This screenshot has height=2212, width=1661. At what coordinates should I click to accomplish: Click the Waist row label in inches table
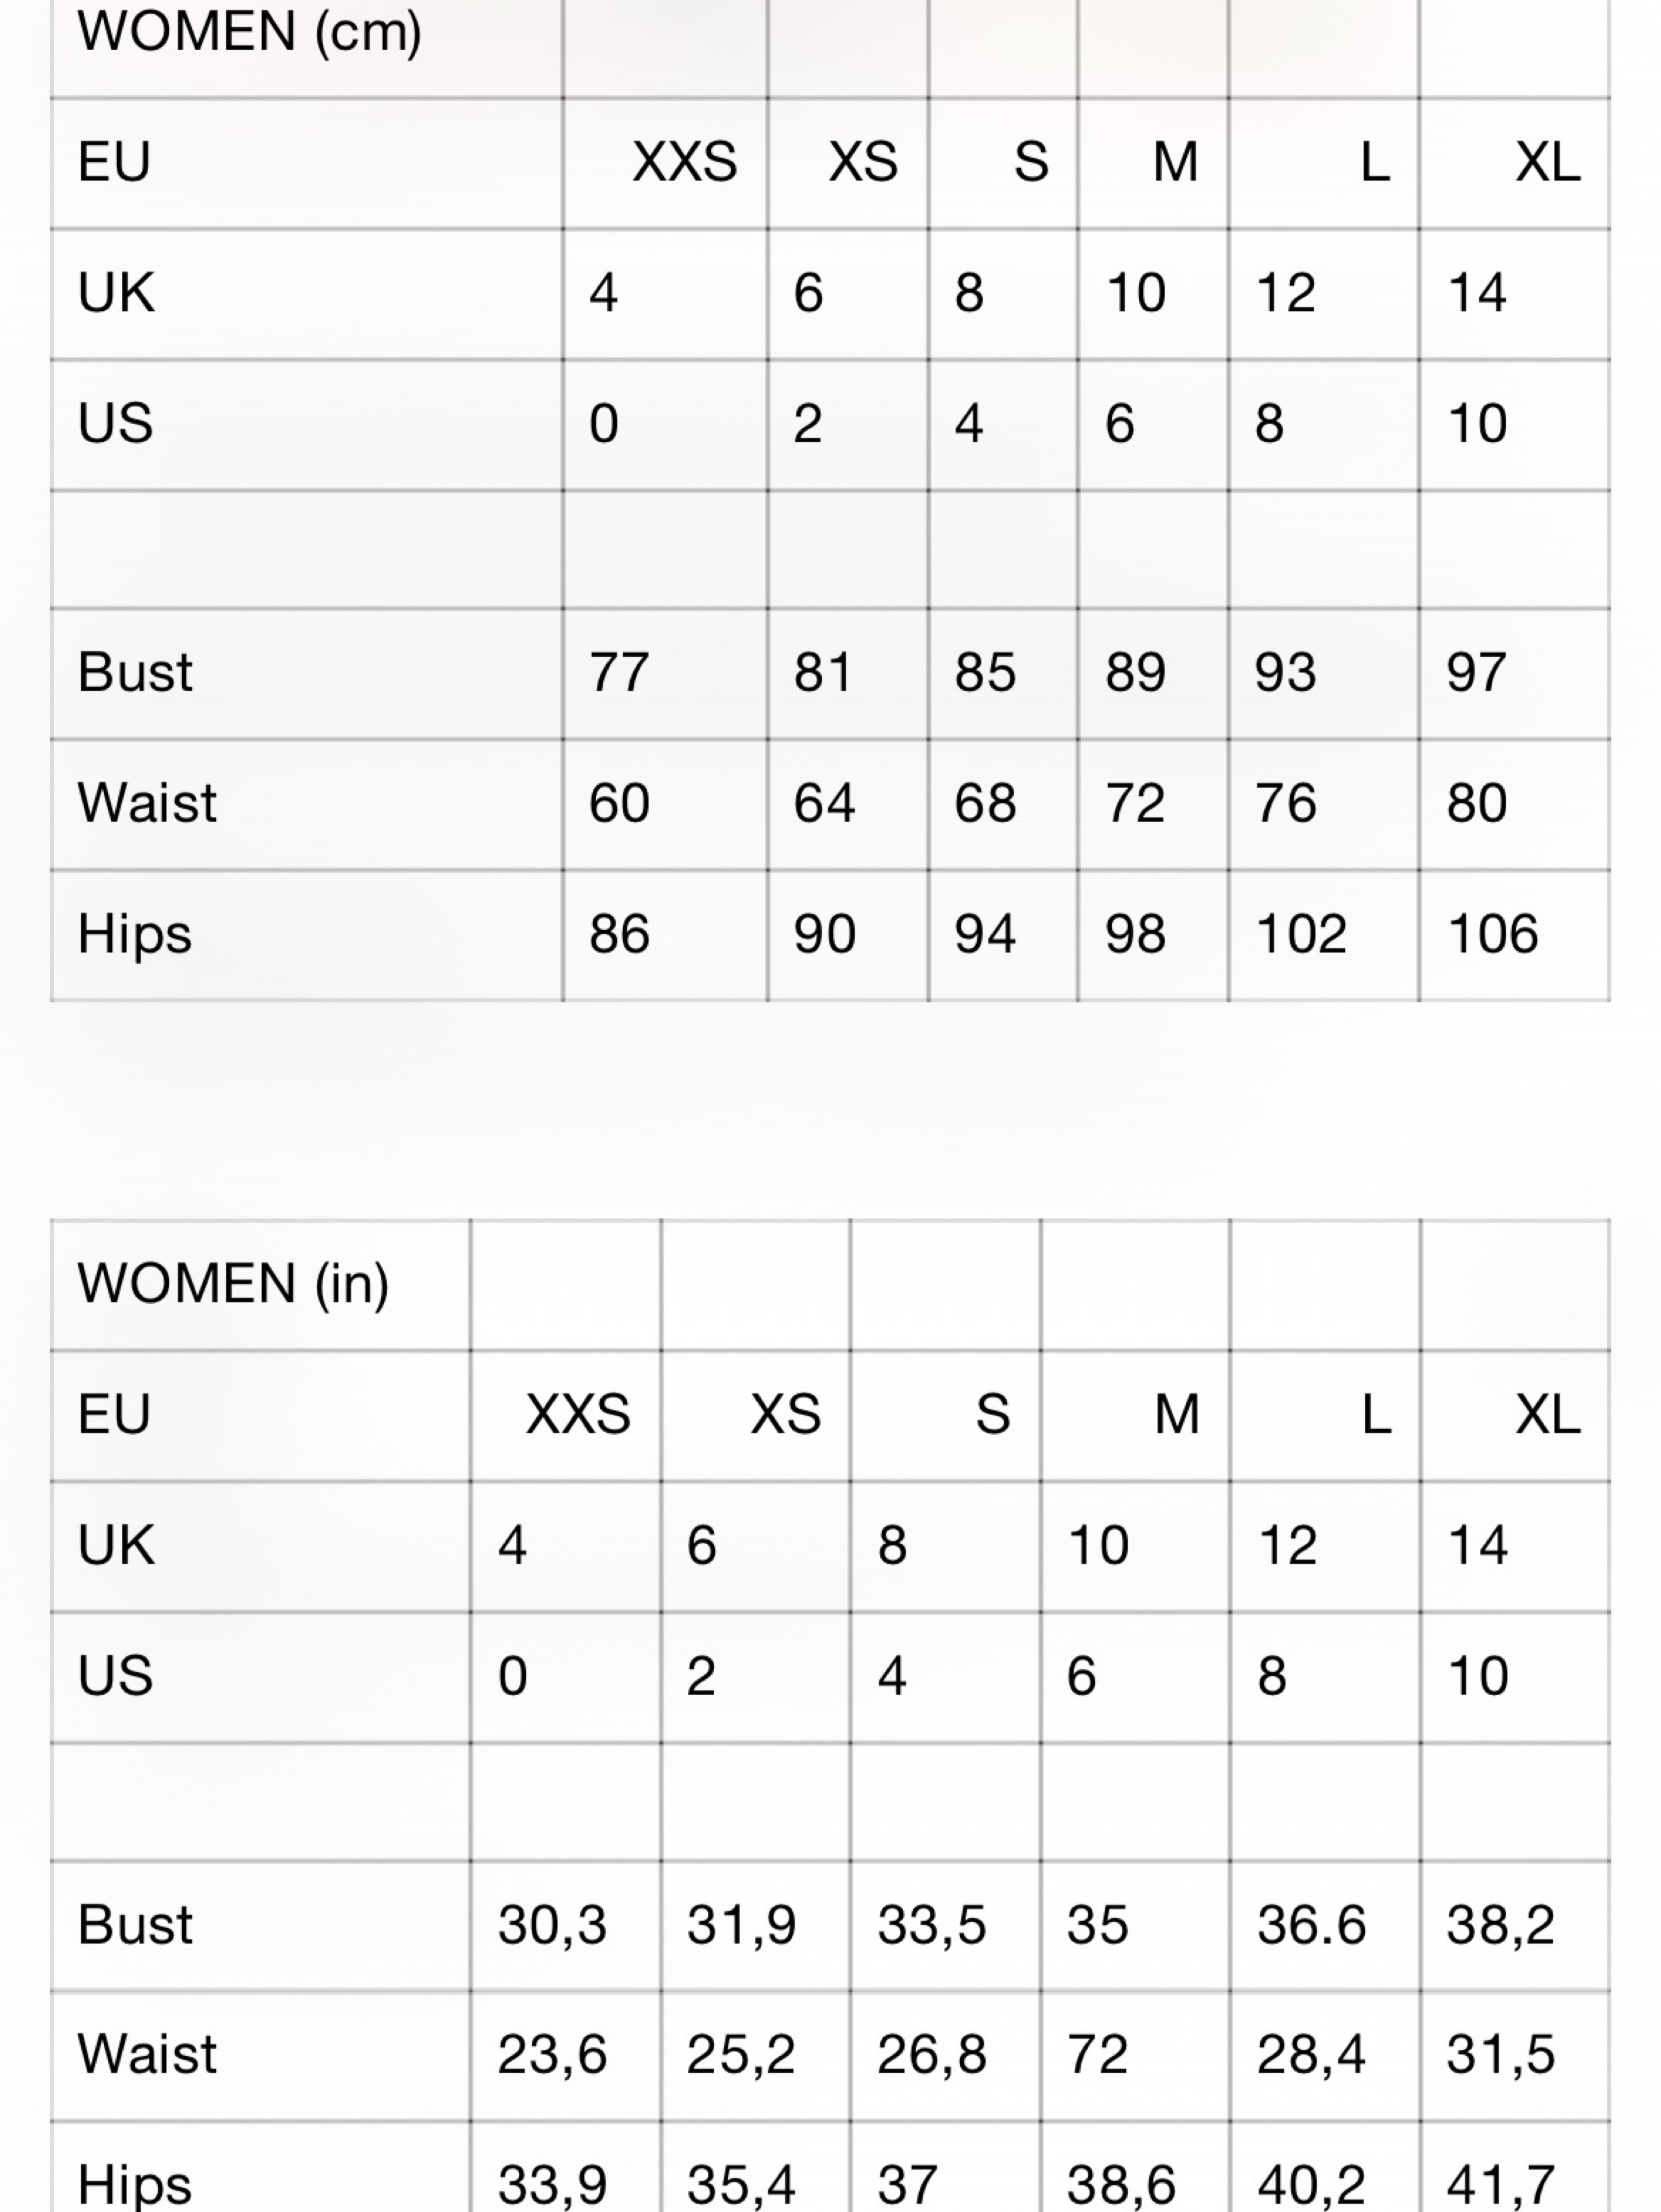(147, 2055)
